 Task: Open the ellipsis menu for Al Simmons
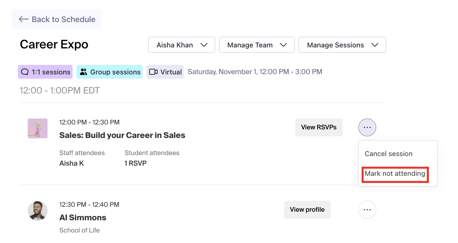coord(367,210)
